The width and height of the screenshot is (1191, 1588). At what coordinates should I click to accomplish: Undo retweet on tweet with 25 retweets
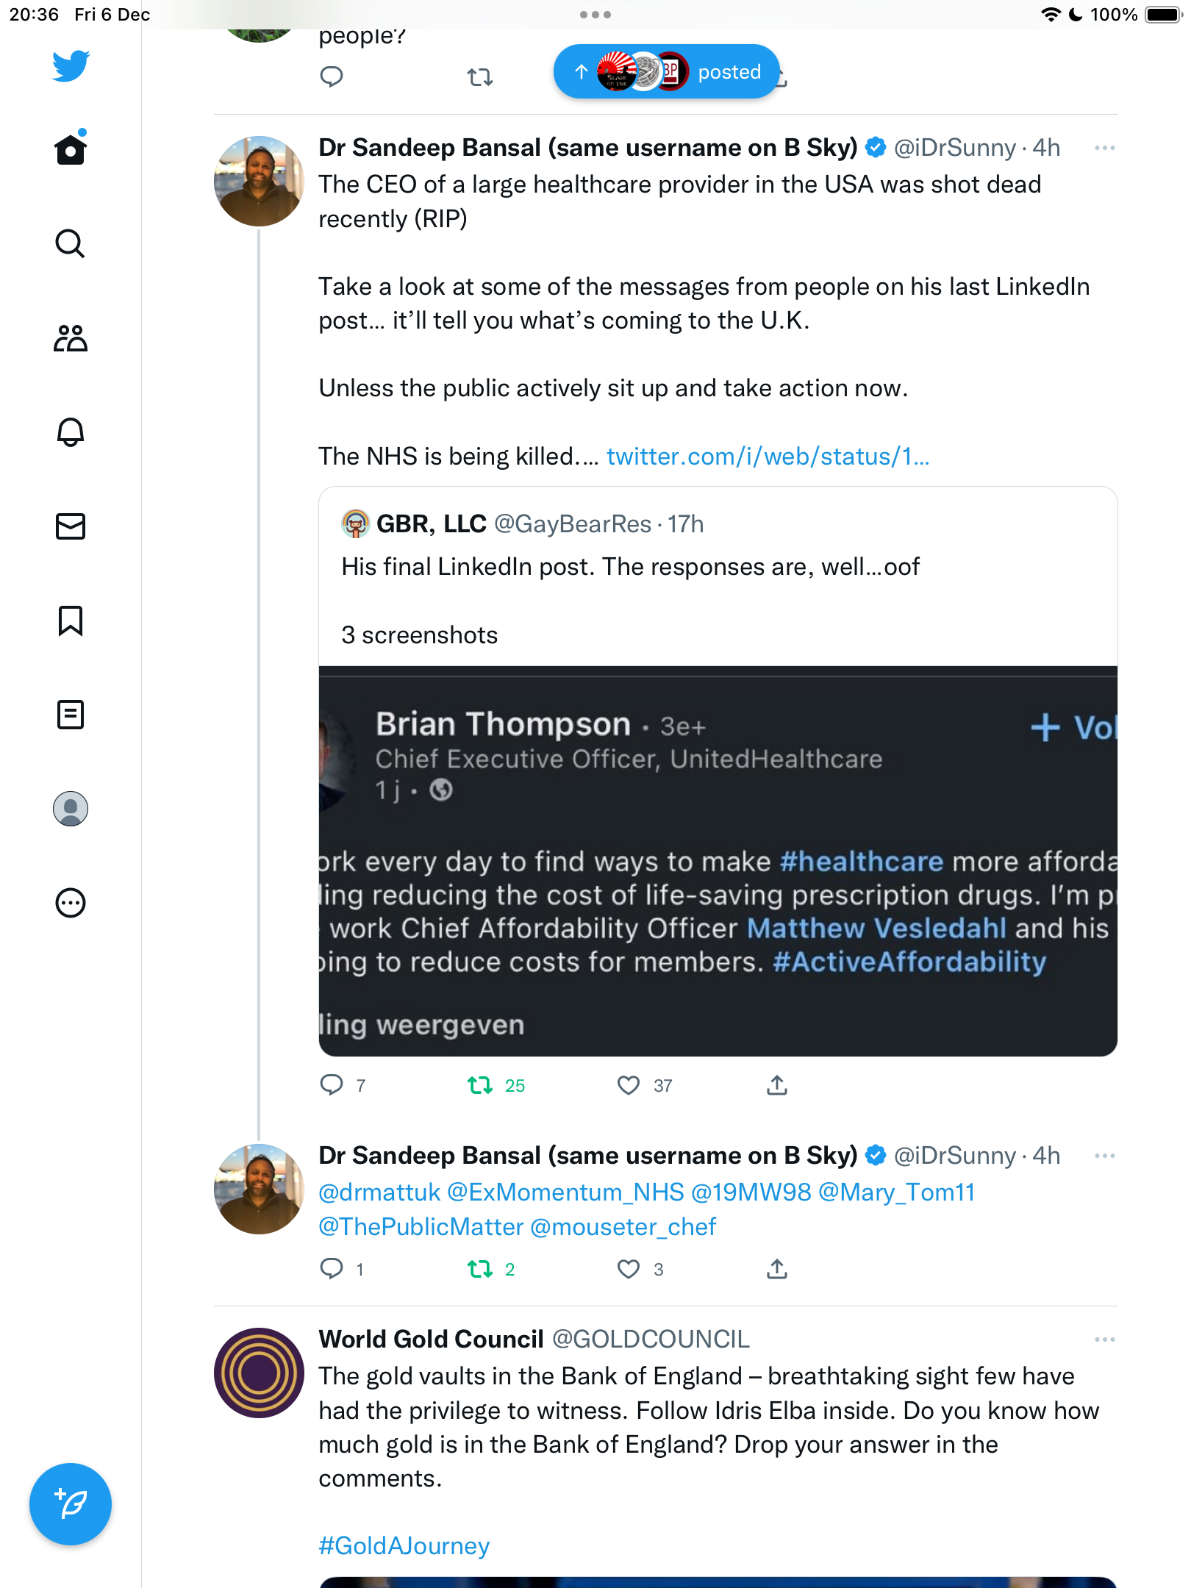(x=480, y=1085)
